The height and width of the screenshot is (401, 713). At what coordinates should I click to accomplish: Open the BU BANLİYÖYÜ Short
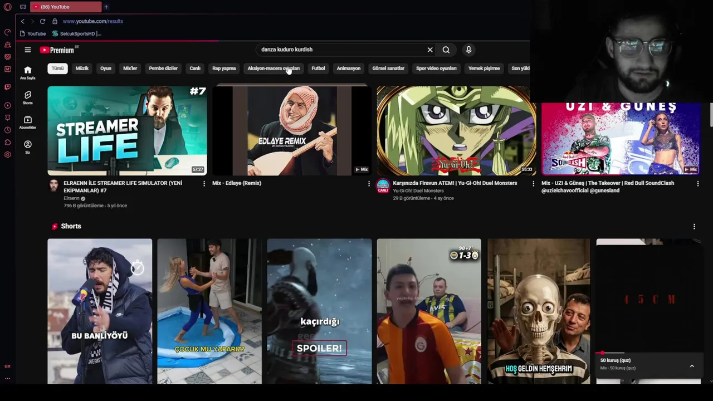100,311
